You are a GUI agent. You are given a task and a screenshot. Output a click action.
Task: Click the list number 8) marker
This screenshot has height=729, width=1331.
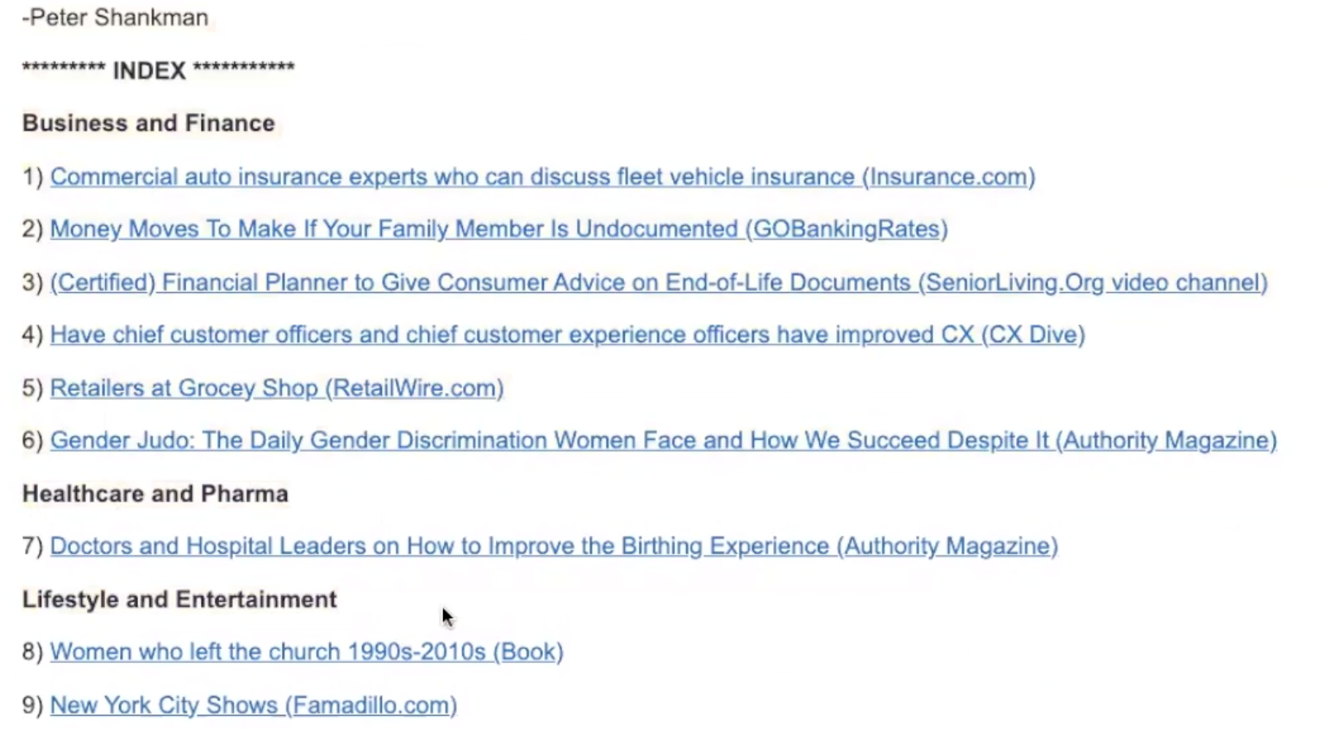[32, 652]
